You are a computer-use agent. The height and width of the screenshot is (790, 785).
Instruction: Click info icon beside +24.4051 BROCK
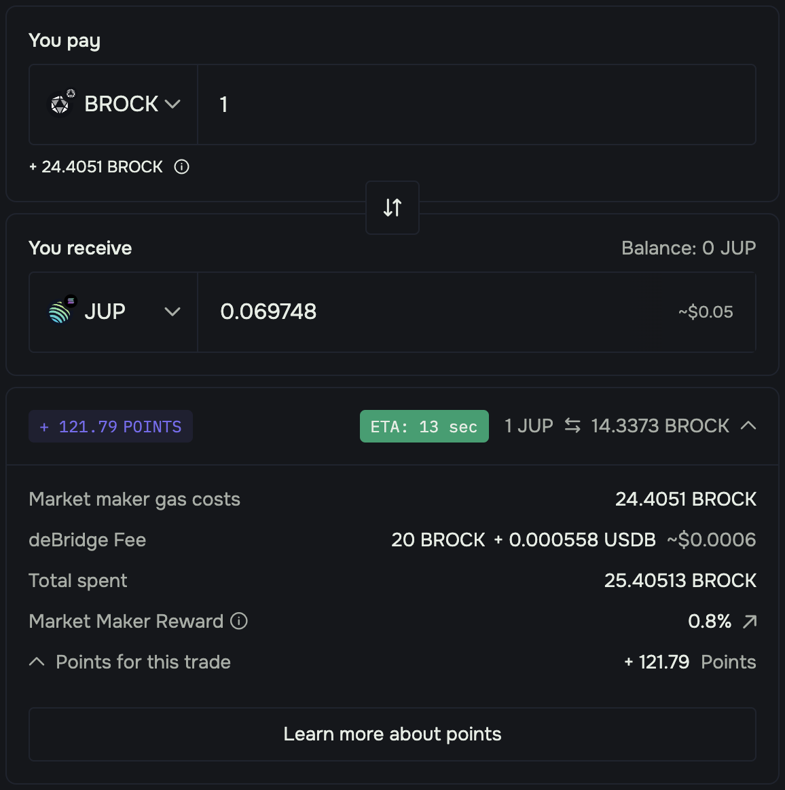[x=181, y=167]
